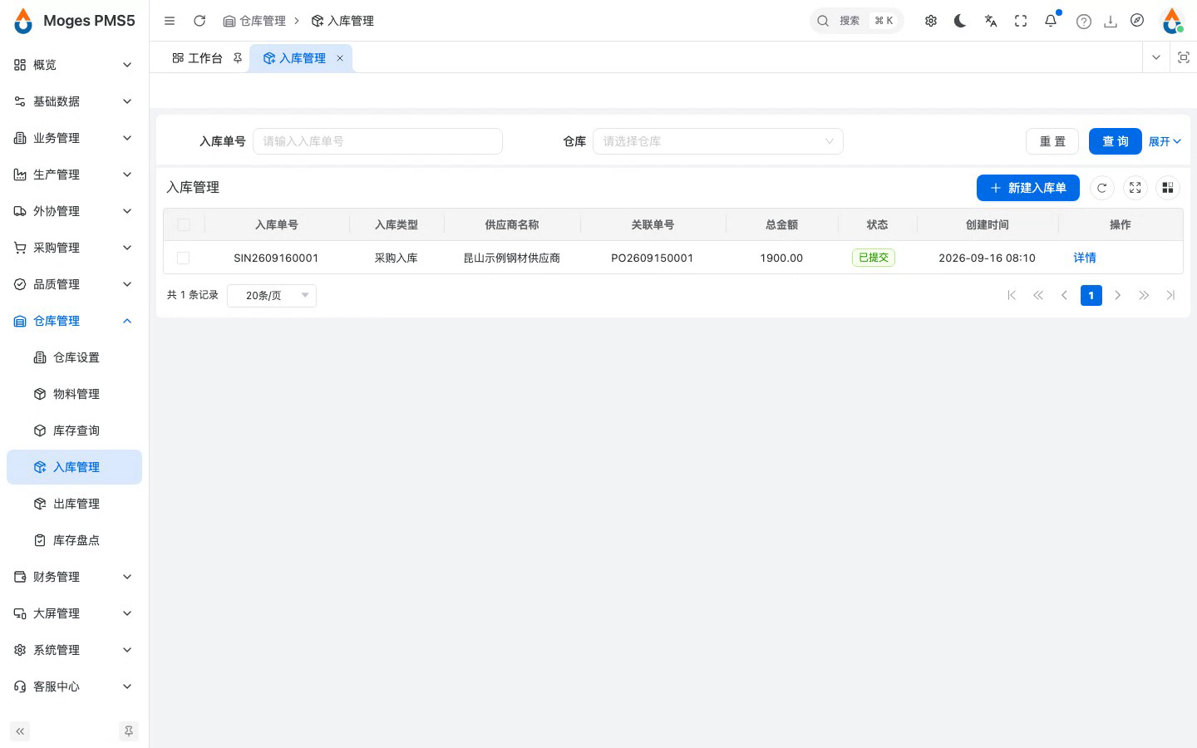Open the settings gear icon in header

[x=931, y=21]
